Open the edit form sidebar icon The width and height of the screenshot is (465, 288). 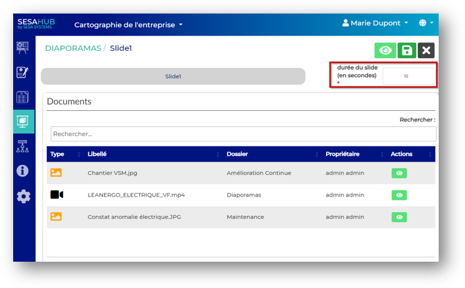click(x=23, y=72)
